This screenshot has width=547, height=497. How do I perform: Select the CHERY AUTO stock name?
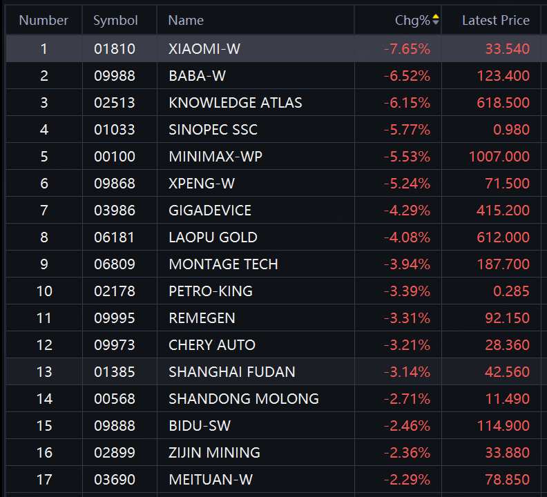point(212,345)
